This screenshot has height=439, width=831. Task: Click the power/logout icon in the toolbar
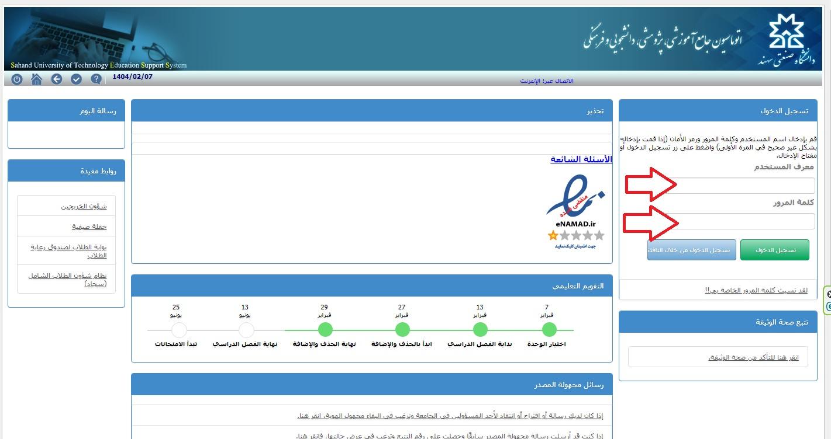pos(17,79)
